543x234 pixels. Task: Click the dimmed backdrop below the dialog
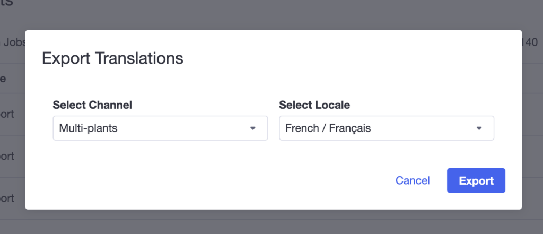coord(271,223)
